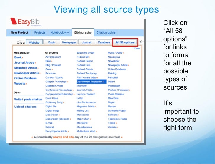Open Newspaper Article under Most popular
The width and height of the screenshot is (215, 164).
click(x=27, y=73)
